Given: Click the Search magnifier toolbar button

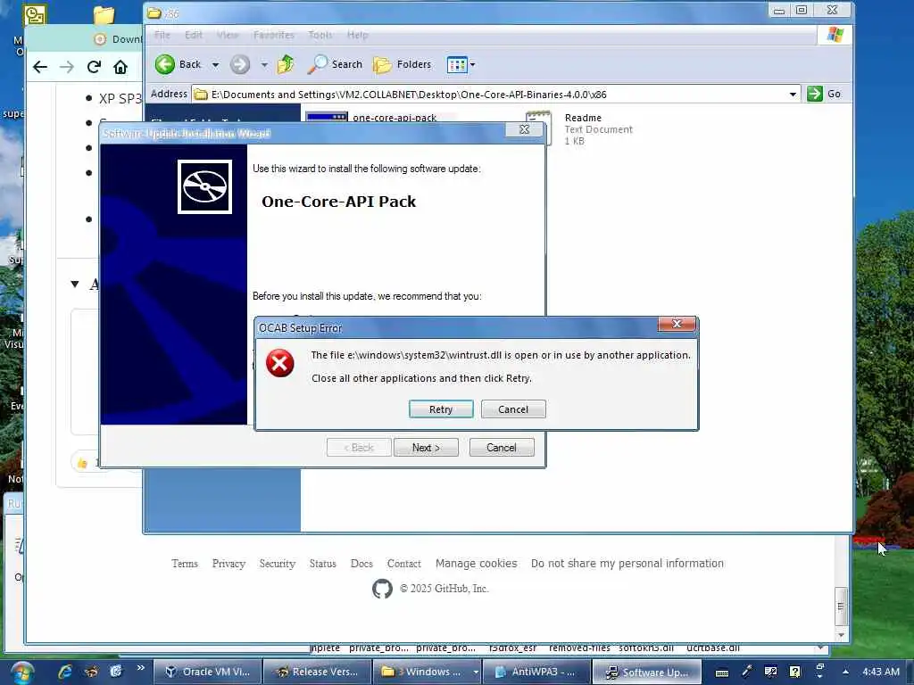Looking at the screenshot, I should [335, 64].
